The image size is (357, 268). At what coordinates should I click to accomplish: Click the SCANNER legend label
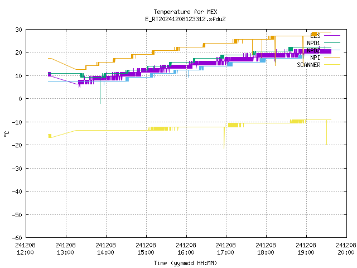tap(308, 65)
